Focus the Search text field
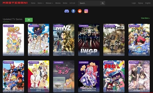The height and width of the screenshot is (93, 153). pos(89,3)
